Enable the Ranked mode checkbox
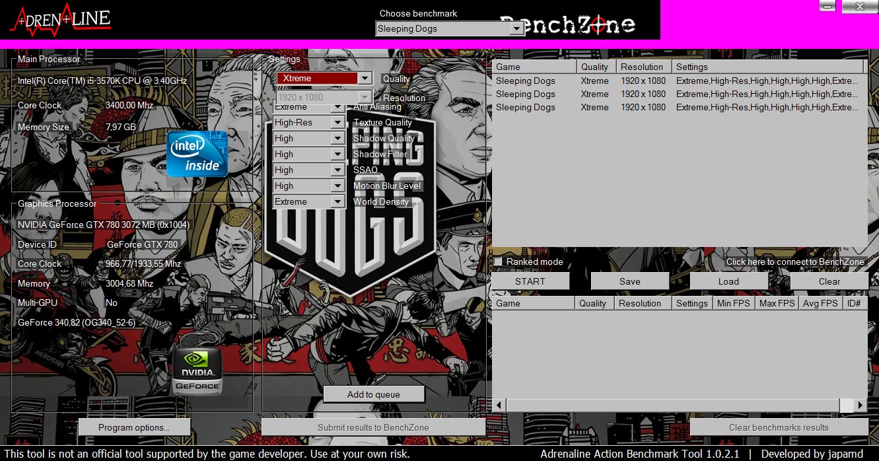 click(499, 262)
